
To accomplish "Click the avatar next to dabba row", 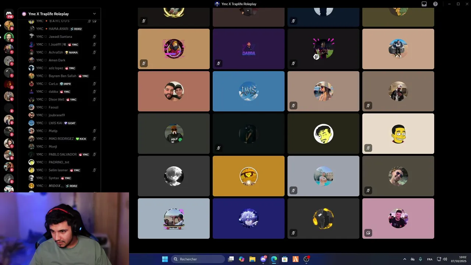I will (31, 92).
